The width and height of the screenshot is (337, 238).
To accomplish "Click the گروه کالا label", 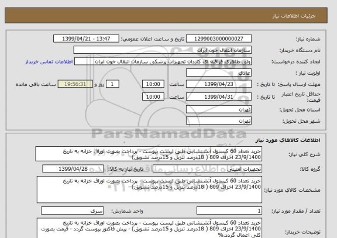I will tap(310, 169).
